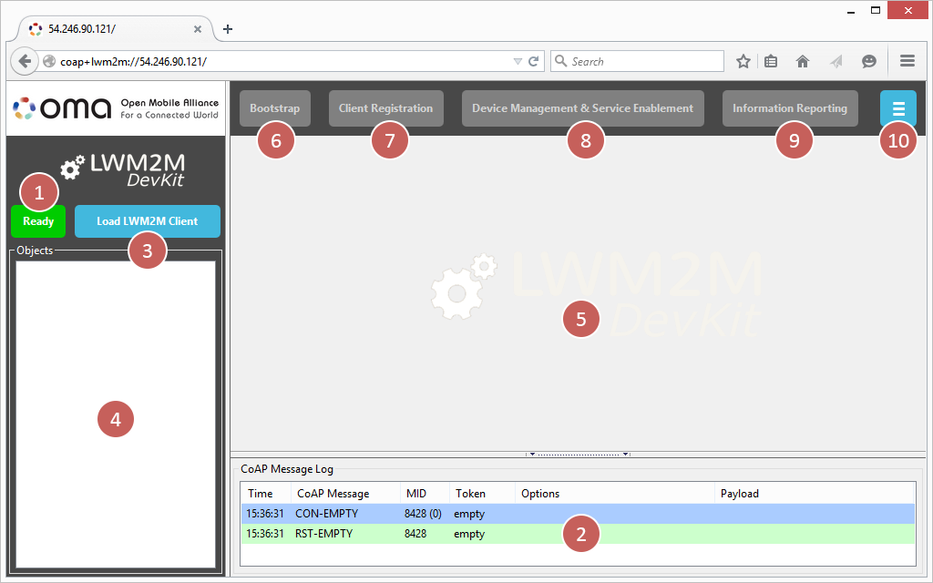
Task: Click the globe site identity icon
Action: pyautogui.click(x=50, y=61)
